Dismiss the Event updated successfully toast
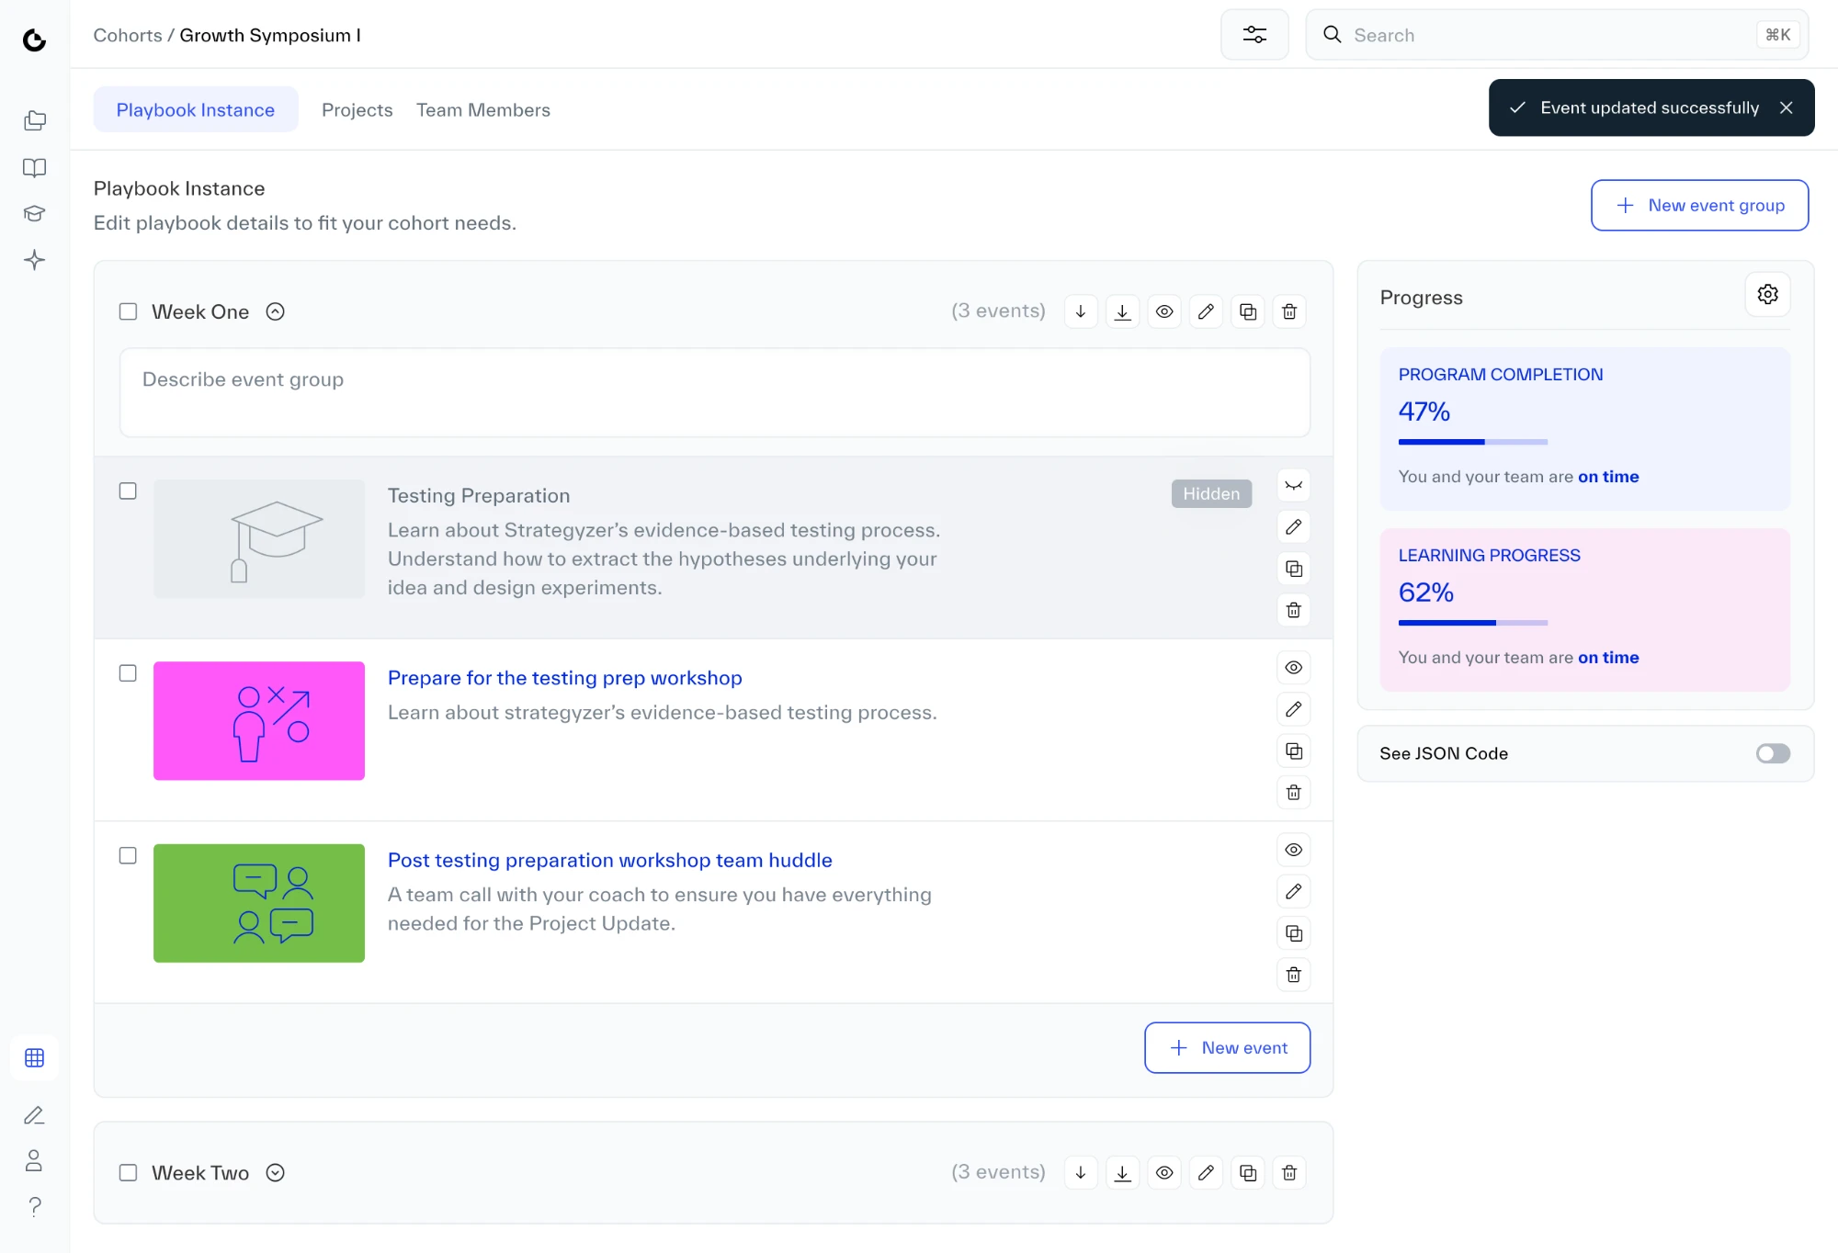Viewport: 1838px width, 1253px height. point(1787,107)
